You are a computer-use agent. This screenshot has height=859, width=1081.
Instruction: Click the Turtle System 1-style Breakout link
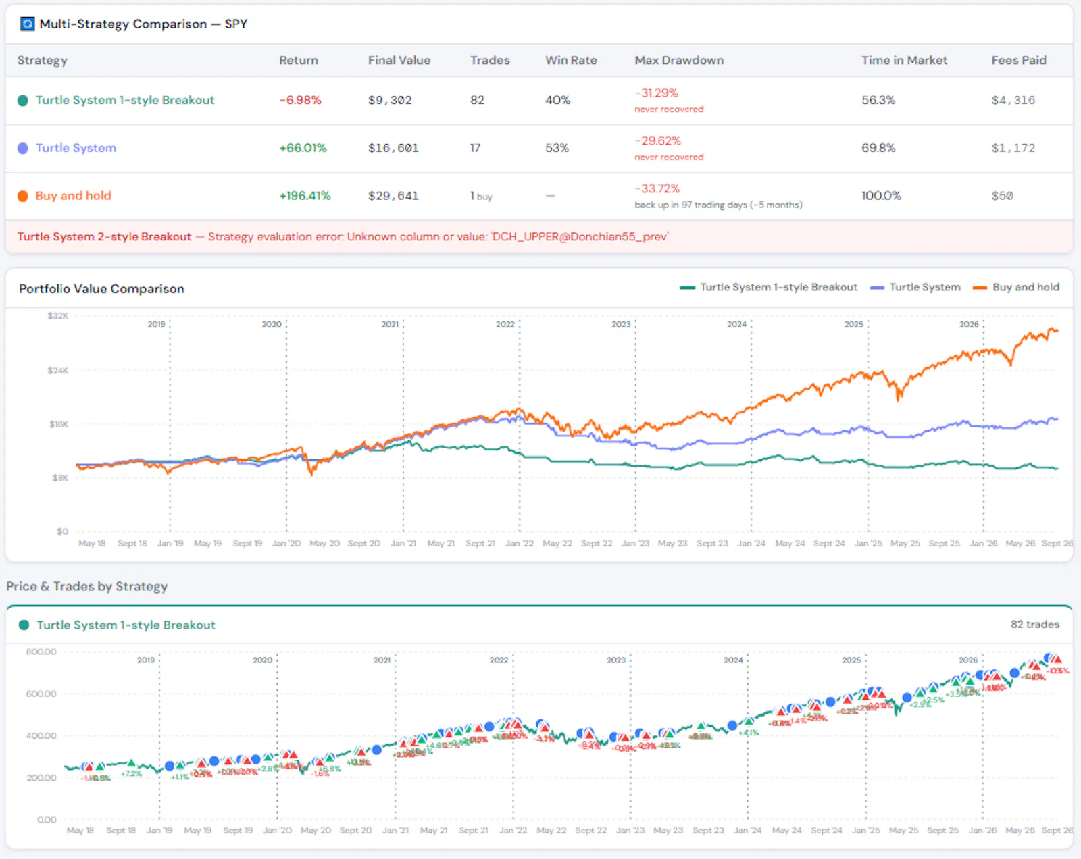click(125, 100)
